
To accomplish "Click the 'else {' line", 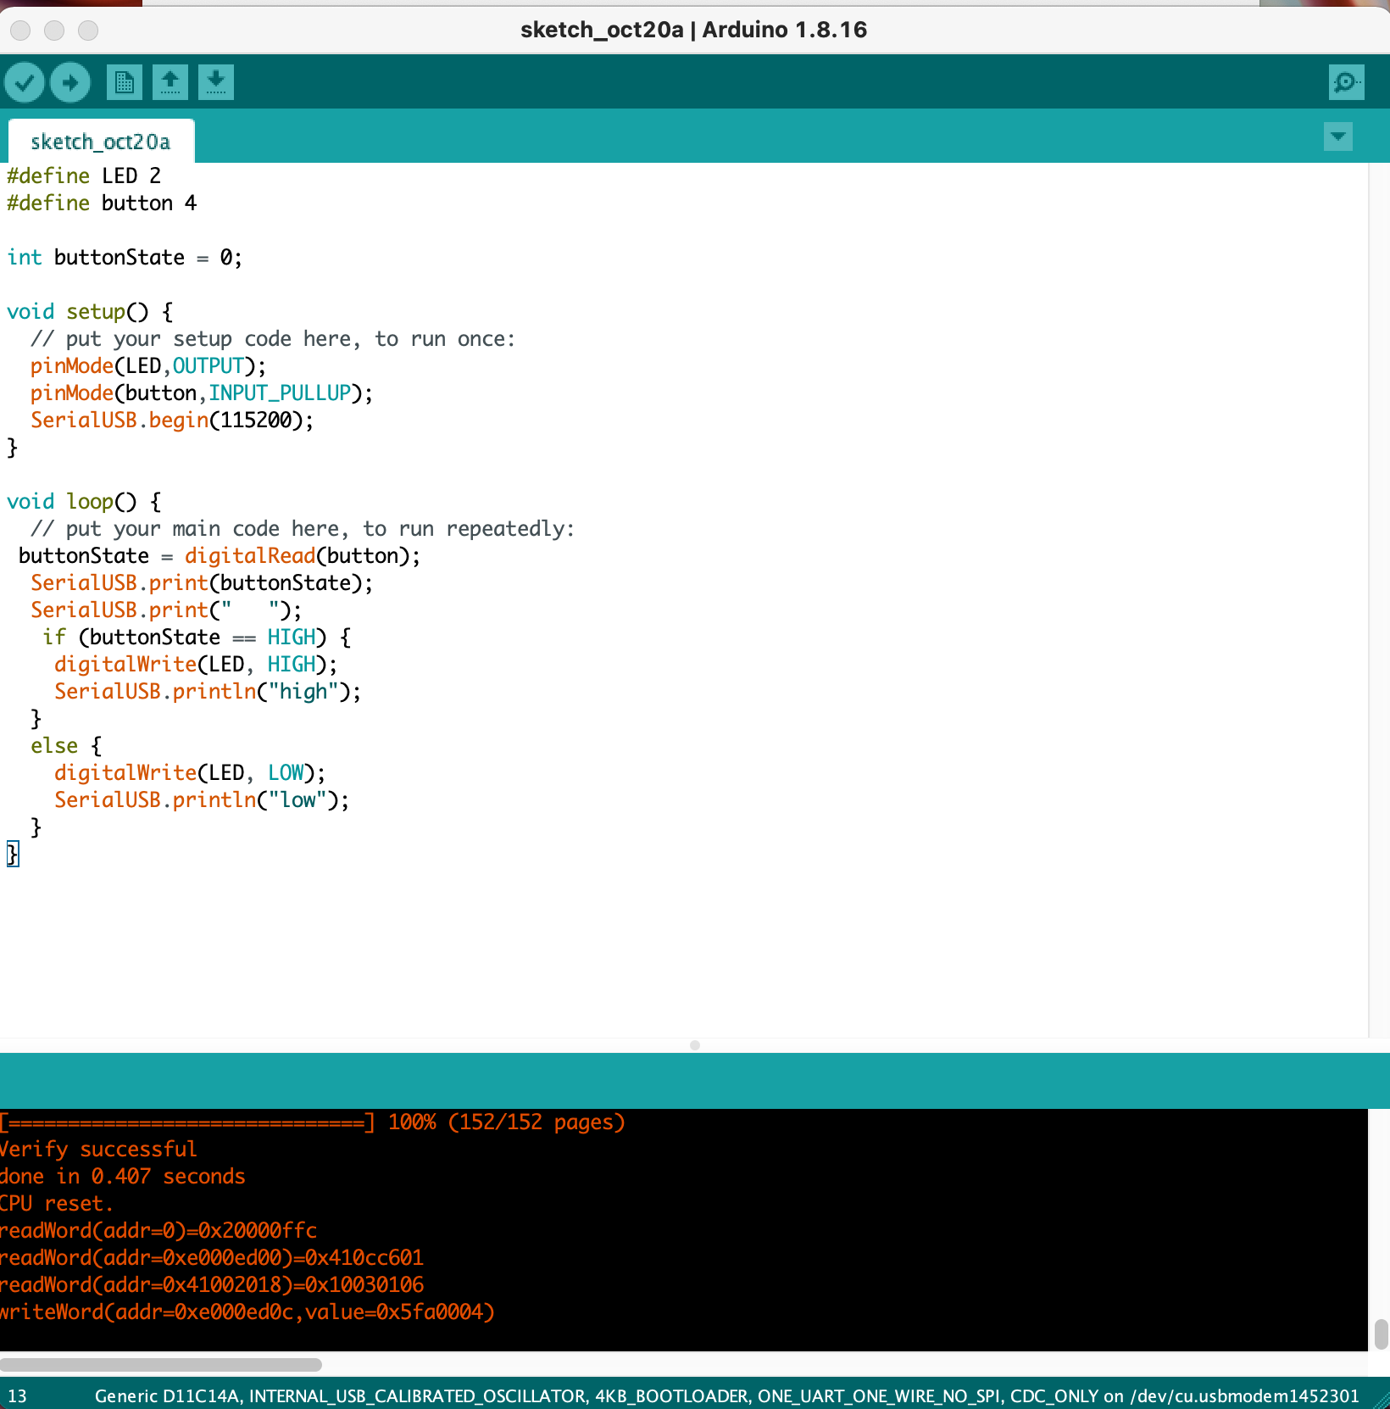I will point(66,745).
